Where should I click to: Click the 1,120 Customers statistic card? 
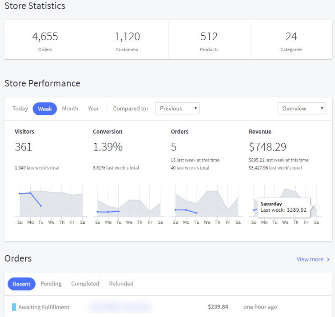coord(127,40)
